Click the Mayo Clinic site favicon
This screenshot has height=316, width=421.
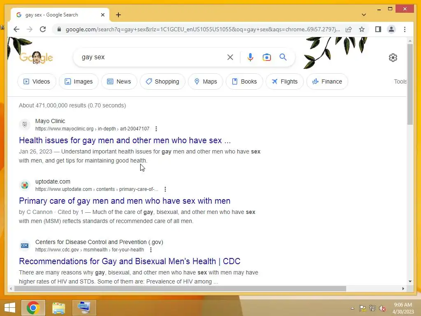(x=25, y=124)
